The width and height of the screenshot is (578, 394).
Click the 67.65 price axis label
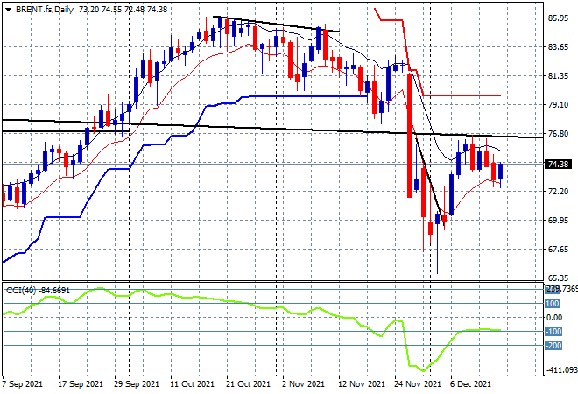coord(558,250)
